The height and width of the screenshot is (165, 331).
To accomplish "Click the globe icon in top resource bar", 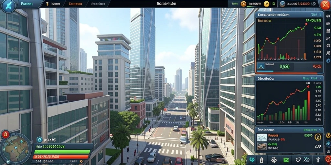I will [x=283, y=4].
